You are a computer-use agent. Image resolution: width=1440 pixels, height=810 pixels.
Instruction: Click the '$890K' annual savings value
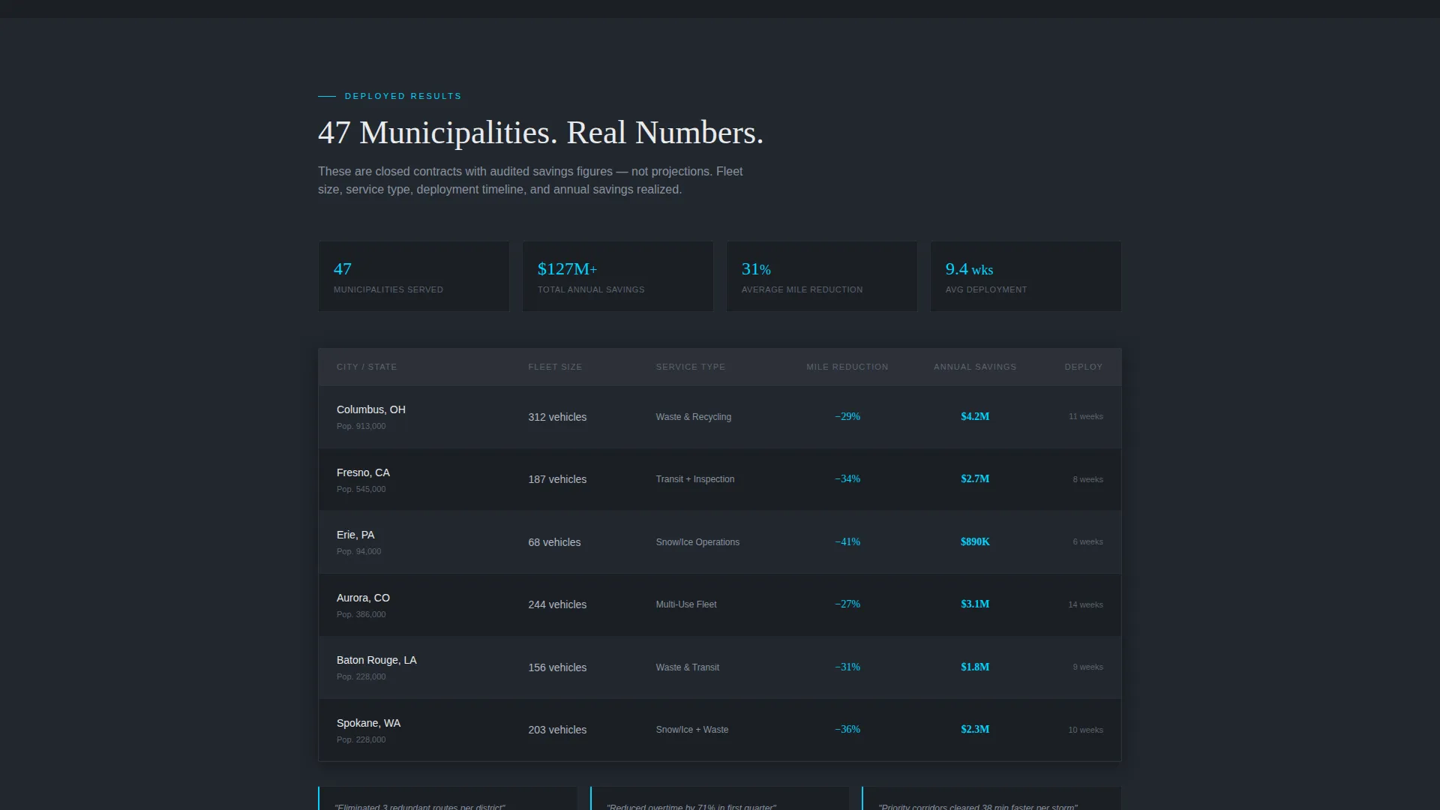coord(975,541)
